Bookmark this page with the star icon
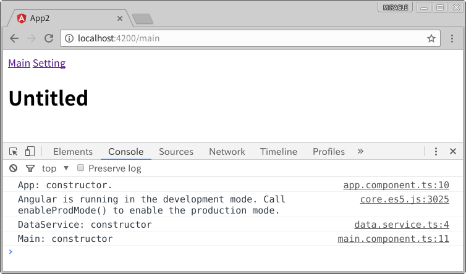 click(x=431, y=38)
